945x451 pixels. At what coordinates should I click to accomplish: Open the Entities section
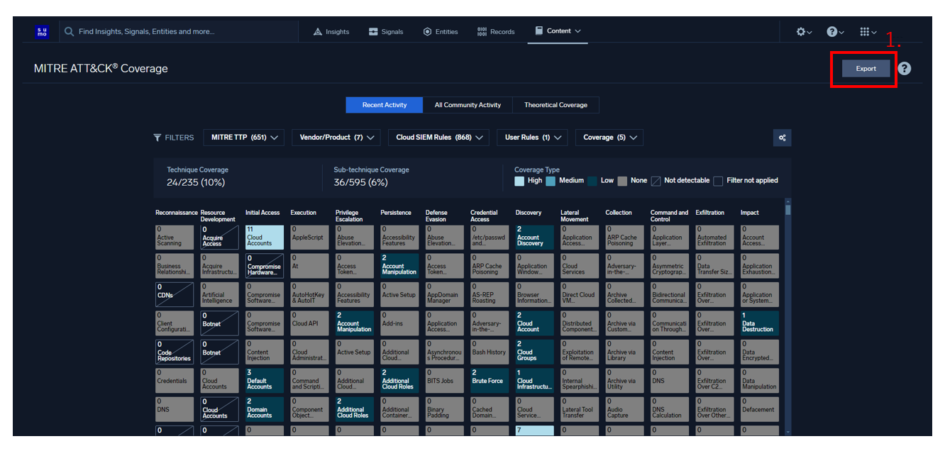click(x=441, y=31)
